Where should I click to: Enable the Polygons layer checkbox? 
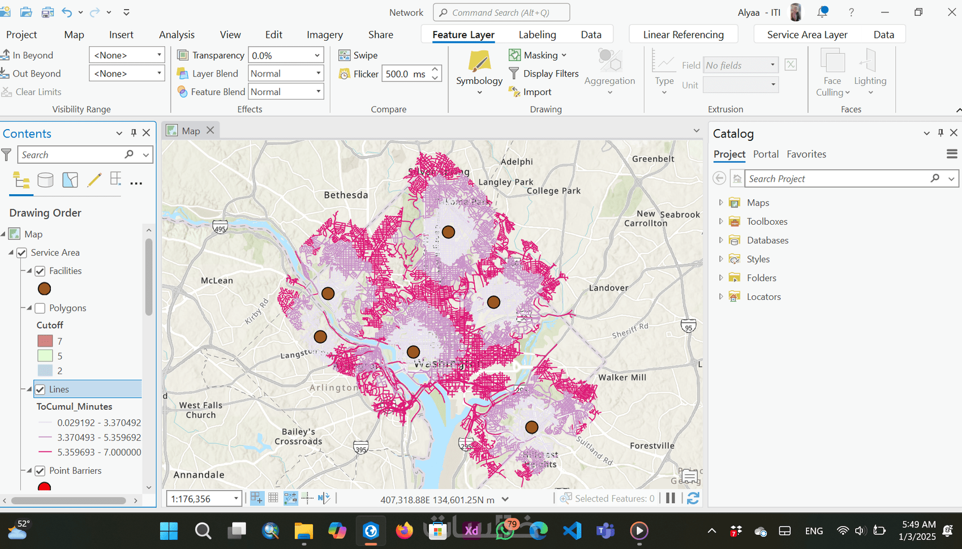tap(40, 308)
